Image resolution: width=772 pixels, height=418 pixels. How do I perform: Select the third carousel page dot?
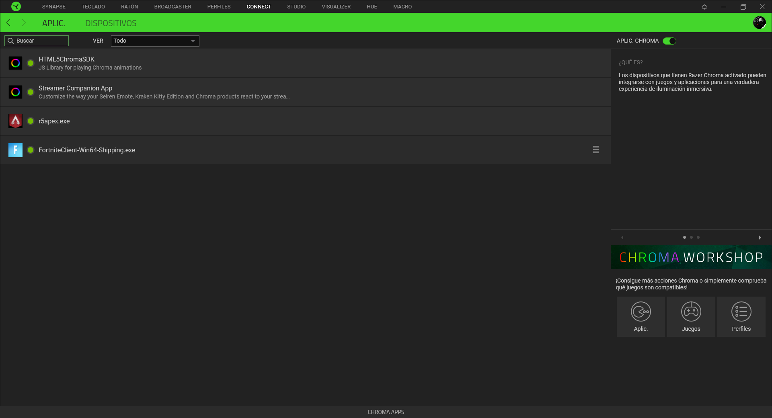coord(698,238)
